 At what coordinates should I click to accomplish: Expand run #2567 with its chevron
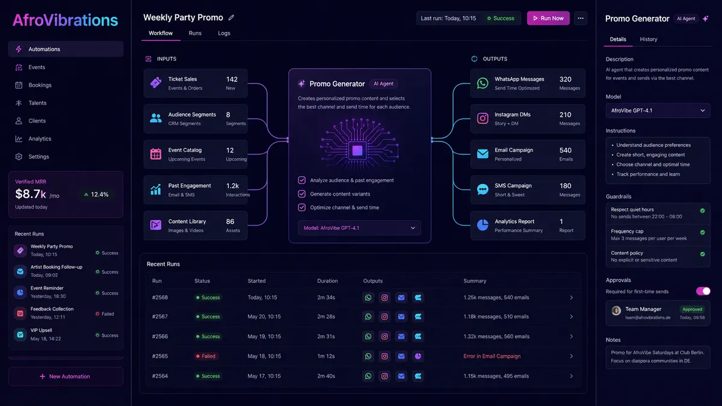click(x=571, y=316)
